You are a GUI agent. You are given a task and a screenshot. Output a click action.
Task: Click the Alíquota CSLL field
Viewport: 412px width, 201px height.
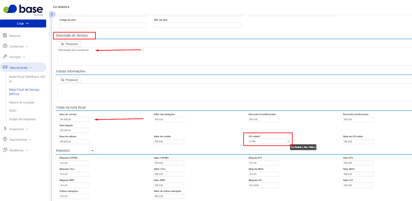[x=74, y=174]
